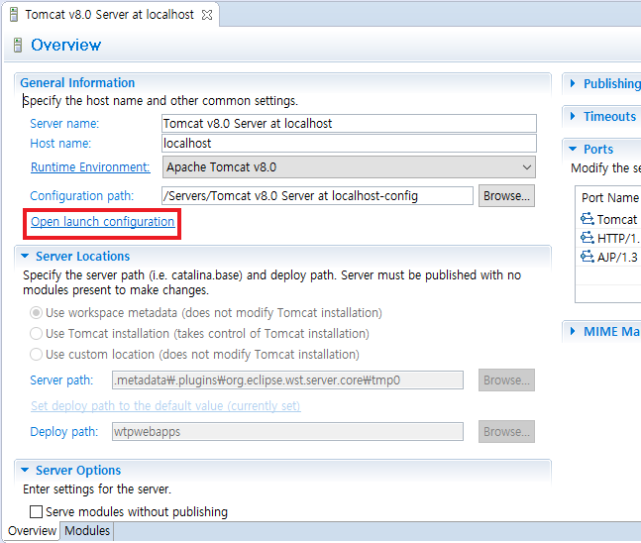Click the Server name input field
Viewport: 641px width, 543px height.
(349, 124)
